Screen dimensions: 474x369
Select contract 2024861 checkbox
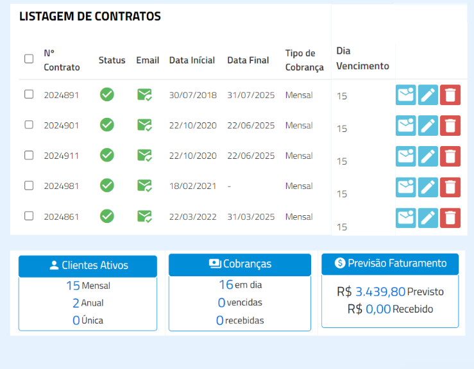coord(29,216)
